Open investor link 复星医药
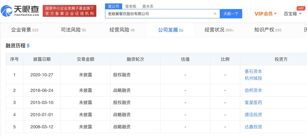The width and height of the screenshot is (307, 137). click(253, 103)
